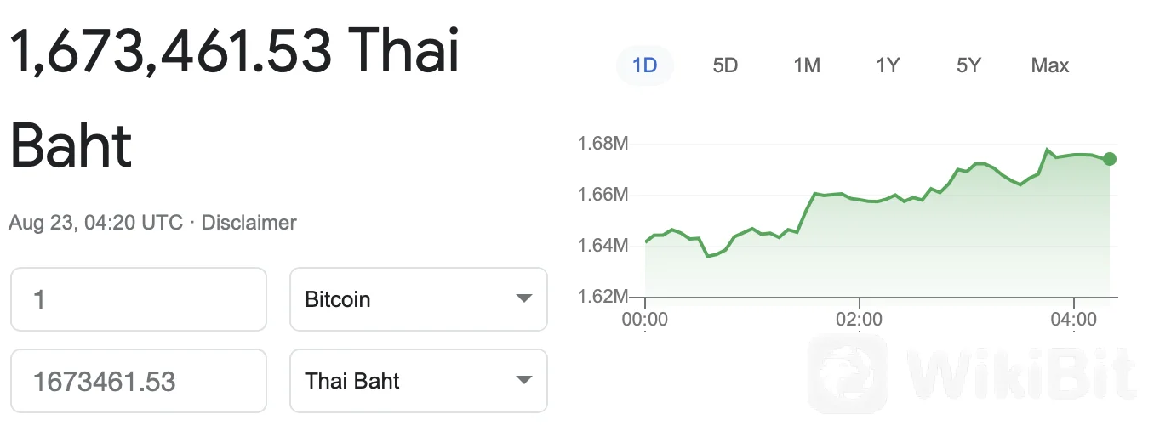Open the Bitcoin currency dropdown
The image size is (1154, 437).
coord(419,299)
